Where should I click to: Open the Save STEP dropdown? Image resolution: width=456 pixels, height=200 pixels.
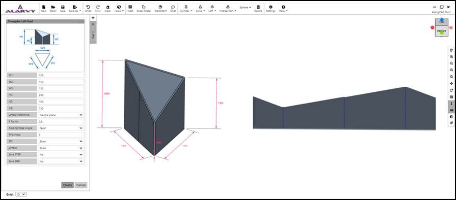[61, 155]
